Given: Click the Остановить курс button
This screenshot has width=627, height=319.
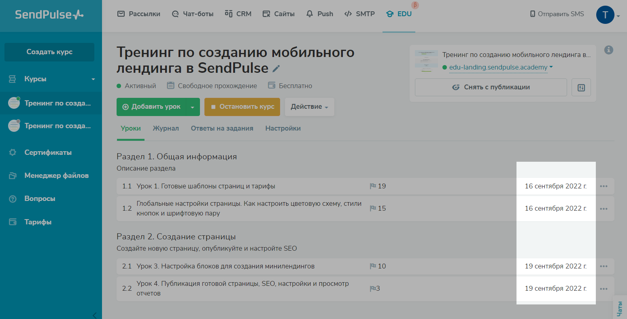Looking at the screenshot, I should click(x=242, y=107).
